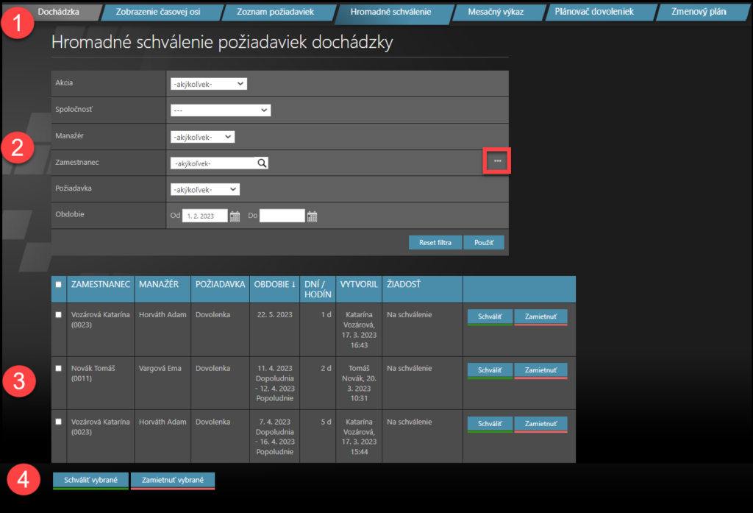753x513 pixels.
Task: Open the Plánovač dovoleniek tab
Action: (598, 13)
